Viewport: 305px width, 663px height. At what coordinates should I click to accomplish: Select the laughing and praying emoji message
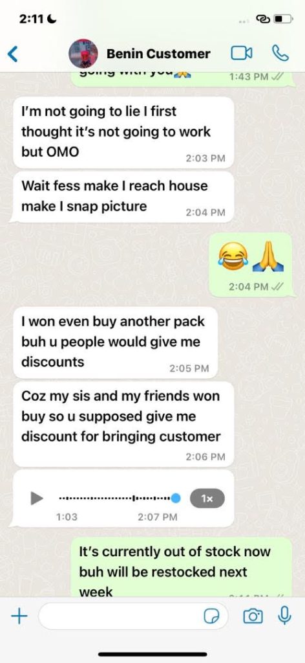251,264
